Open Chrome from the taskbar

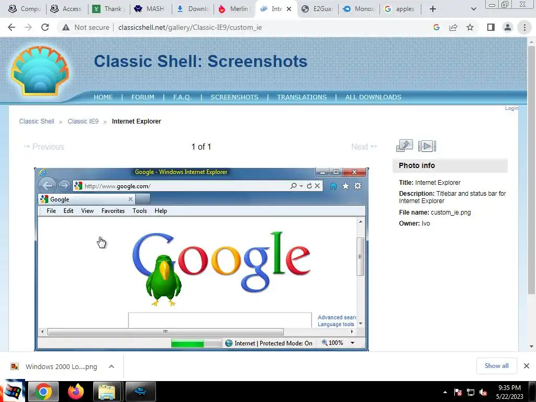coord(43,392)
